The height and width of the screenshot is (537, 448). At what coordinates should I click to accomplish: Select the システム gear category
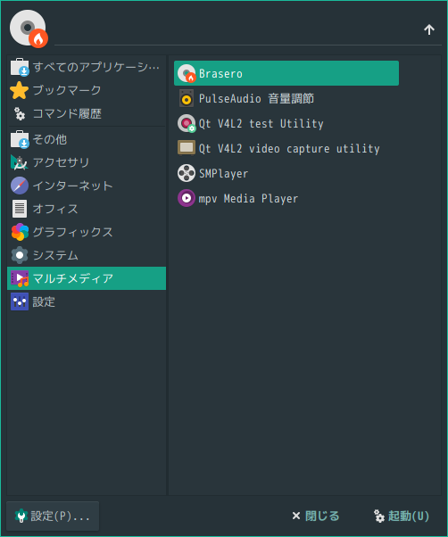tap(87, 255)
